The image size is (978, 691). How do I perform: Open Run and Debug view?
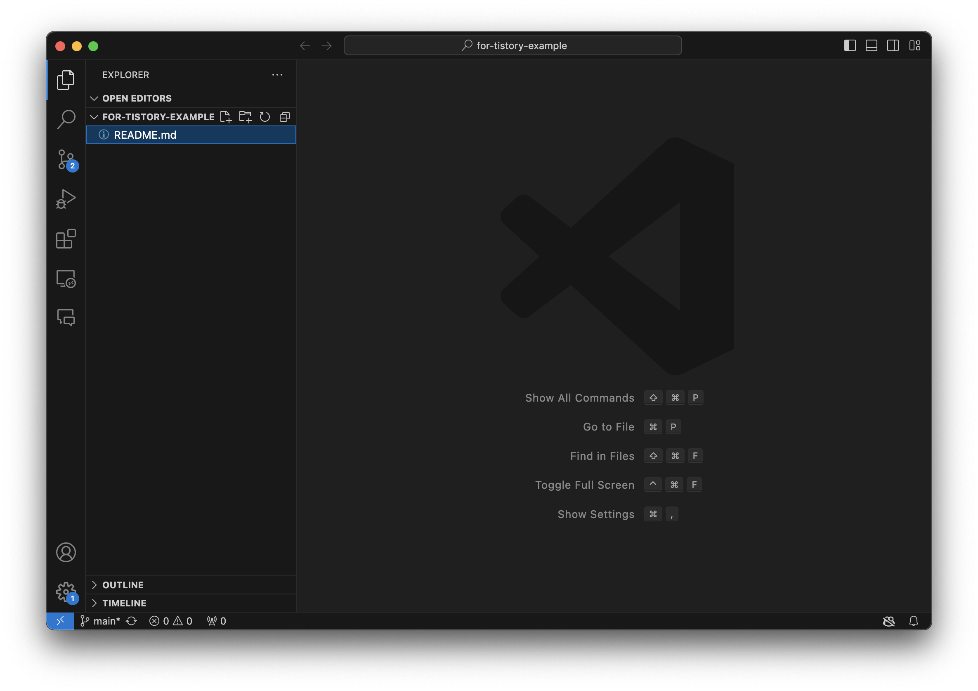coord(66,199)
